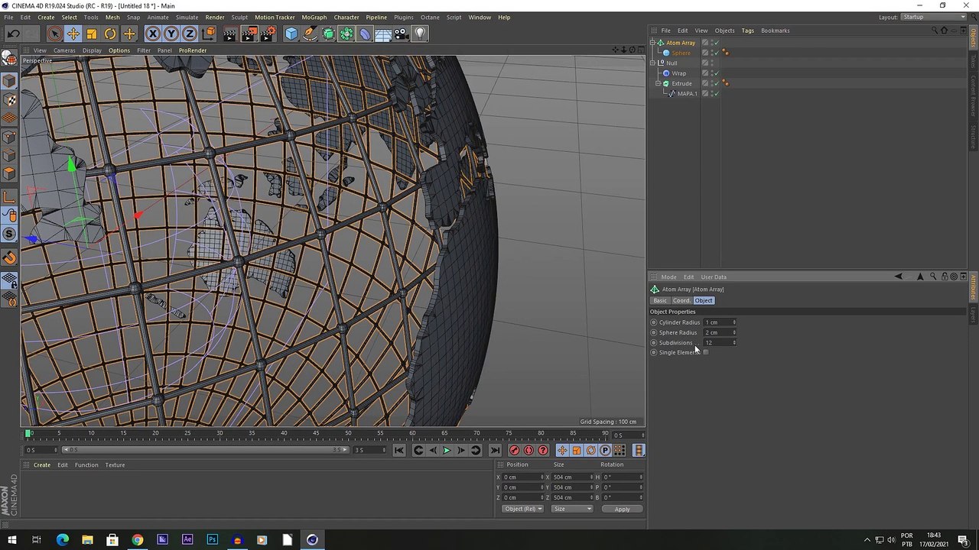Toggle Autokeying button
The width and height of the screenshot is (979, 550).
pyautogui.click(x=529, y=451)
